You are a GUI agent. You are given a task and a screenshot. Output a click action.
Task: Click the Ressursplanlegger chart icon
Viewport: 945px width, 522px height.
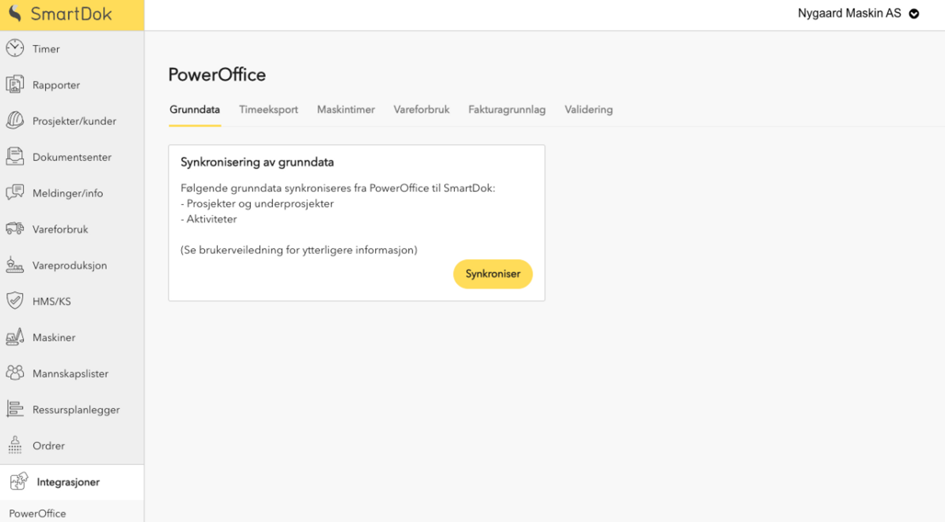[x=15, y=409]
